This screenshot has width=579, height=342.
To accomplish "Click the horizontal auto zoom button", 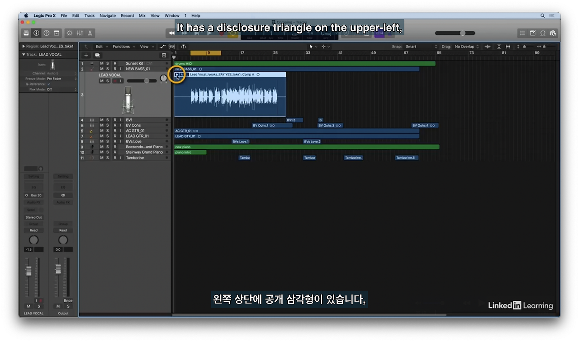I will 508,47.
